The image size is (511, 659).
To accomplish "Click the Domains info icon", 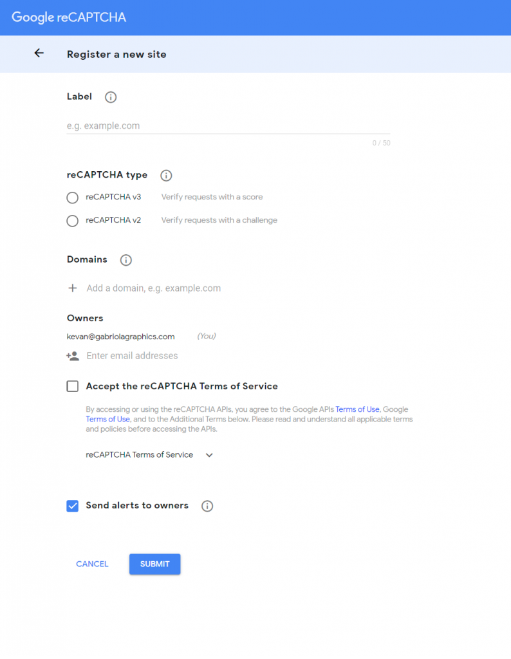I will 125,260.
